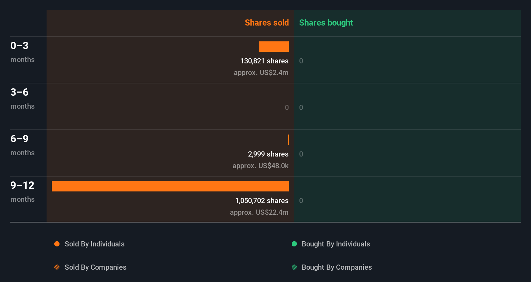Click the 9–12 months bought zero value

(x=301, y=201)
